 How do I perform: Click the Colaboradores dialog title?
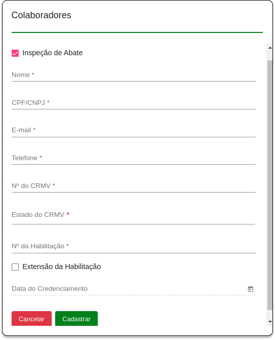tap(42, 15)
